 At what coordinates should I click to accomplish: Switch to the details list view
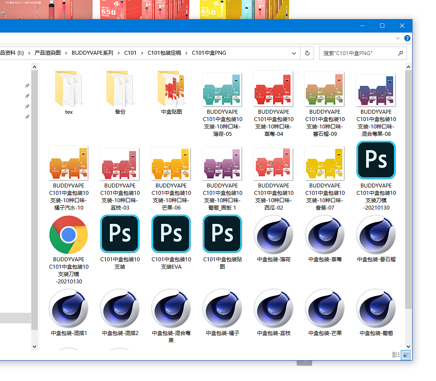(x=396, y=355)
